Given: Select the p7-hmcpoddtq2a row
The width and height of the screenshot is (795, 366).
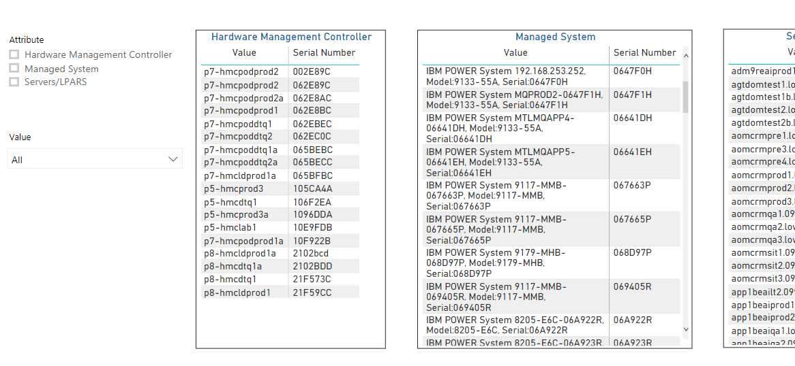Looking at the screenshot, I should point(280,163).
